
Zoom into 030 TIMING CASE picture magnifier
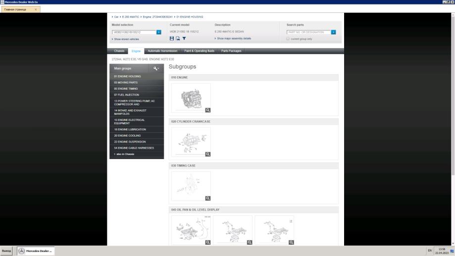click(208, 198)
